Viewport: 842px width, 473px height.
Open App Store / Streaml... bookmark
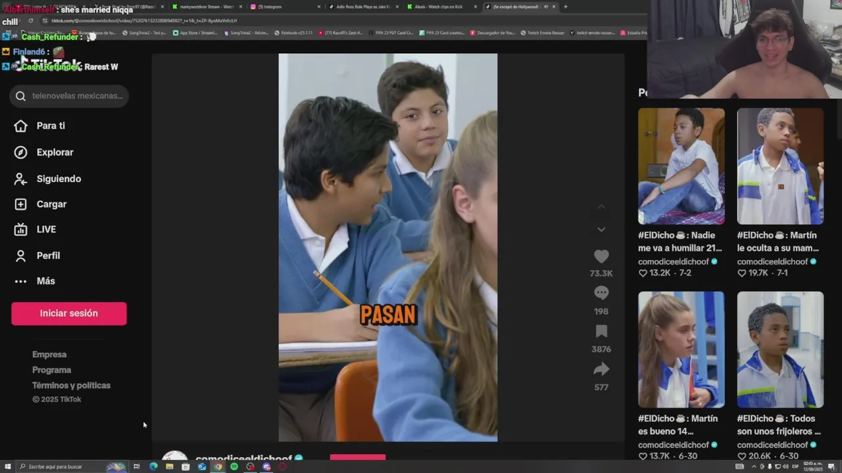click(196, 32)
